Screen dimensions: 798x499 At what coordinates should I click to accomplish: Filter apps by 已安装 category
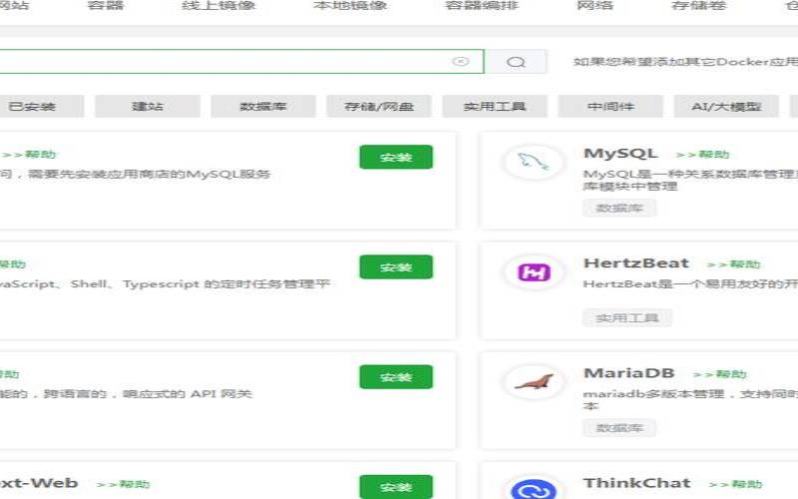click(x=41, y=107)
